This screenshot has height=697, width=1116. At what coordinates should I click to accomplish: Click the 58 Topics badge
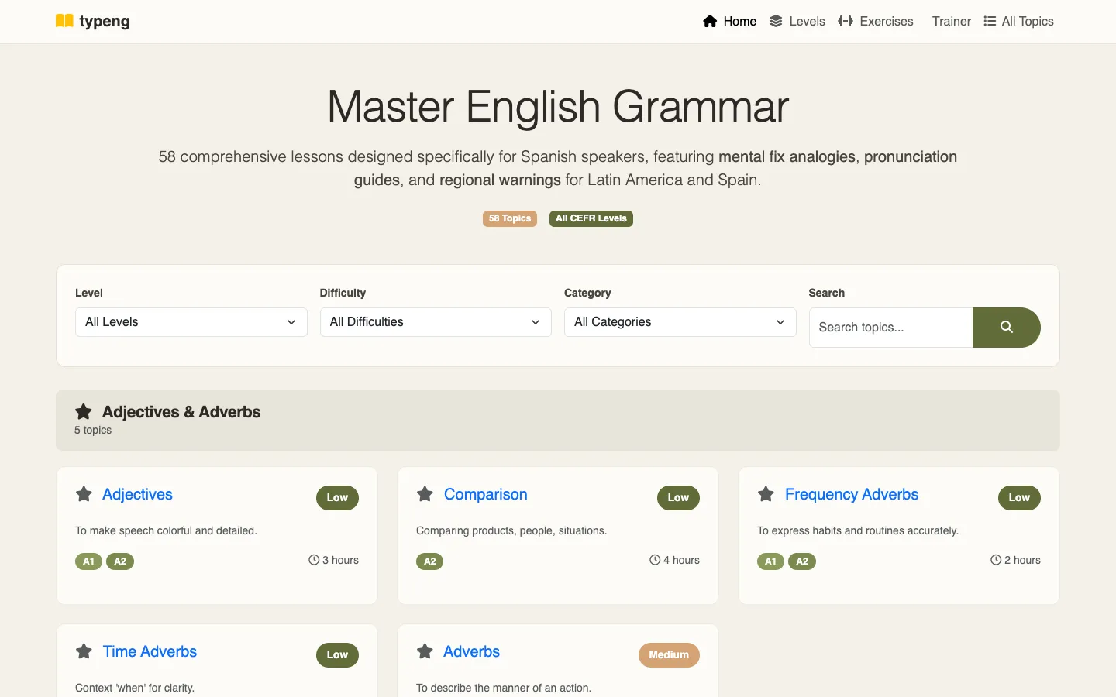coord(510,218)
